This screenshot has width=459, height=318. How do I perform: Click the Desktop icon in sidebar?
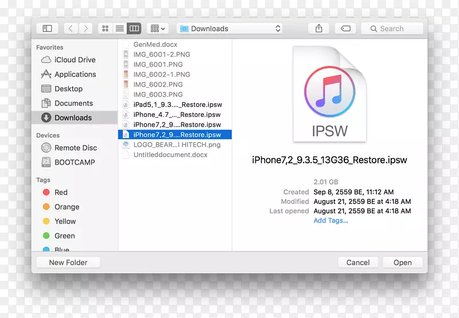[x=46, y=89]
